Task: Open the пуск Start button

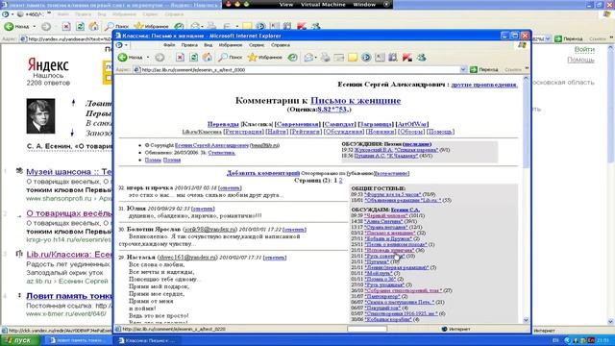Action: pos(20,340)
